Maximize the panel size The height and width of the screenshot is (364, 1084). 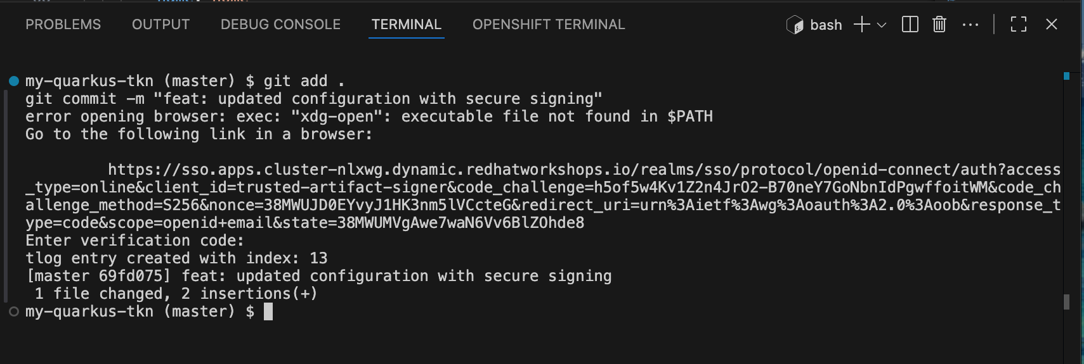[1019, 25]
